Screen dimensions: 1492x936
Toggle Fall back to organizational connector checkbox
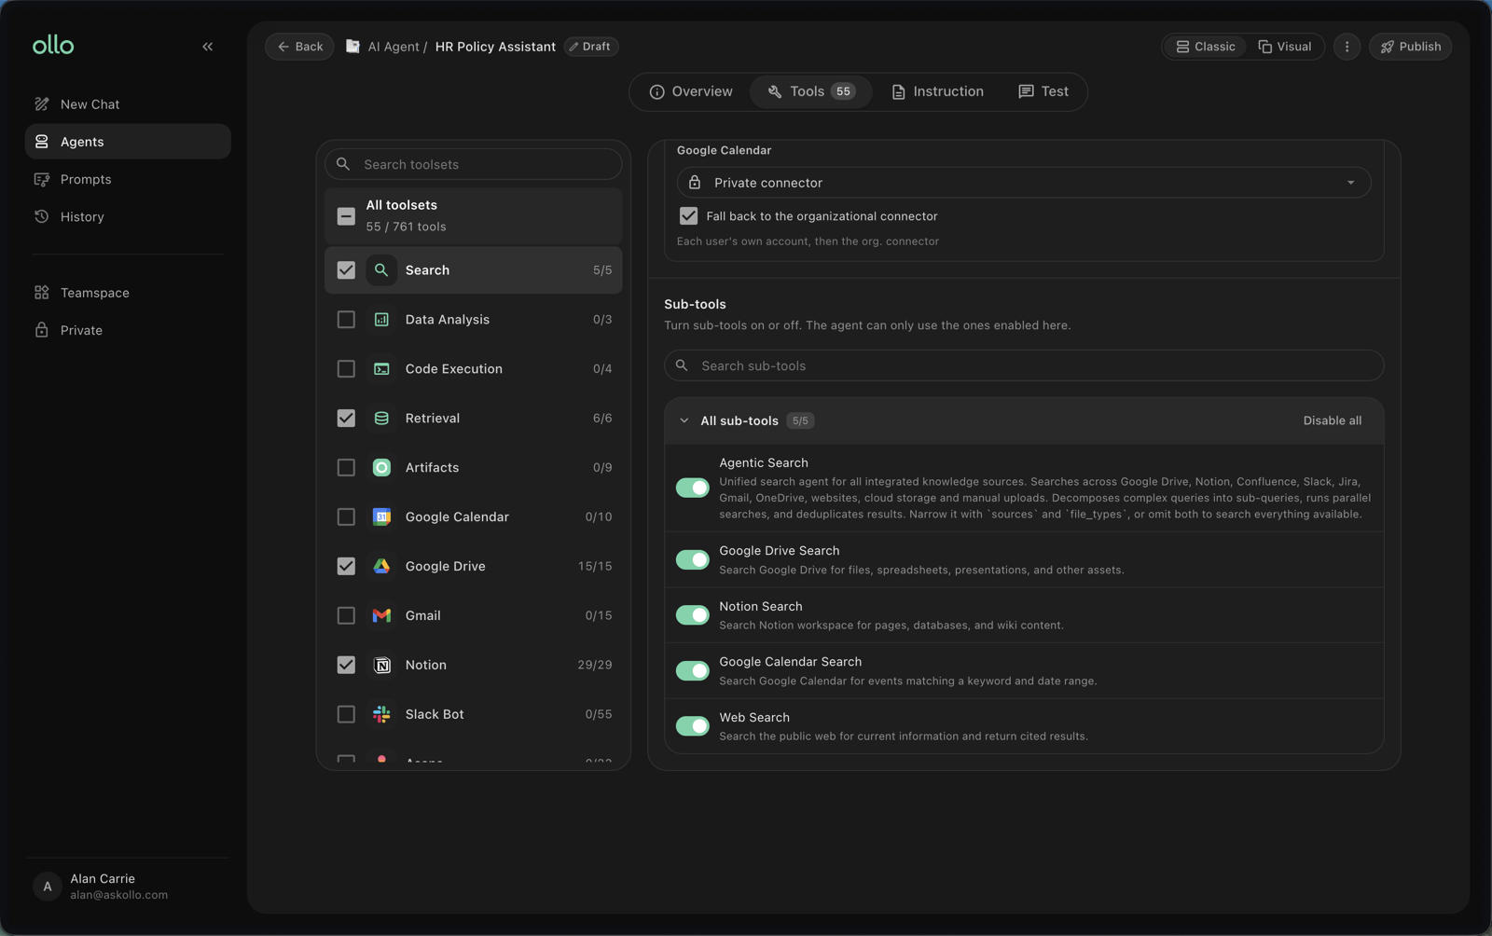pos(688,216)
